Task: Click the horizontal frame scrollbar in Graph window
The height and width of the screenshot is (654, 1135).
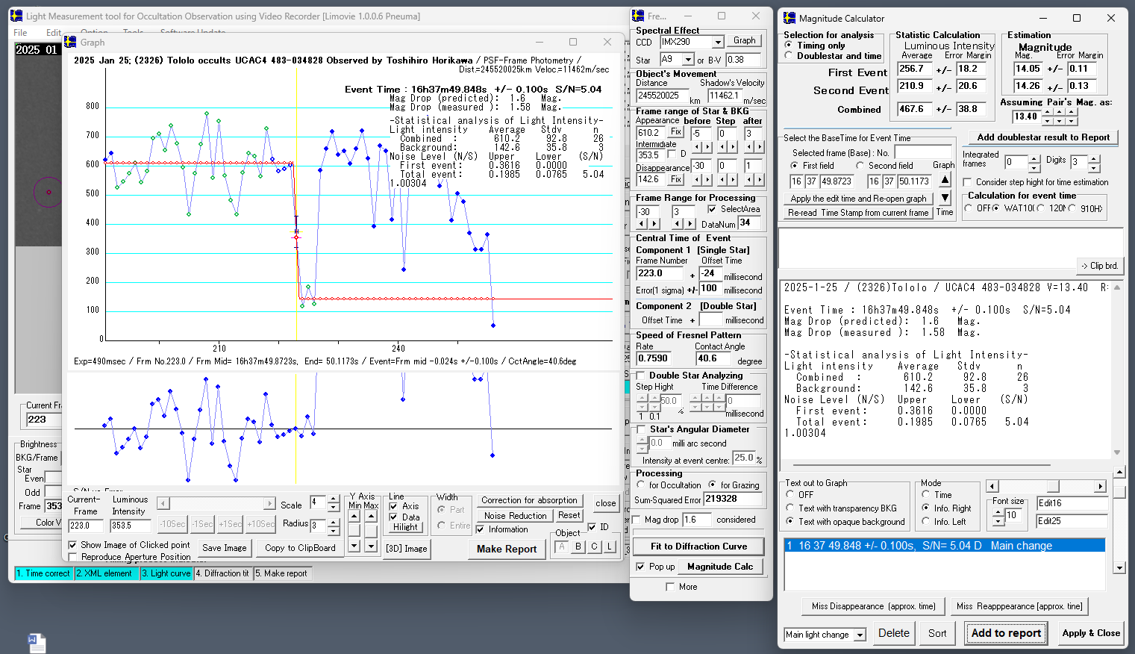Action: 216,504
